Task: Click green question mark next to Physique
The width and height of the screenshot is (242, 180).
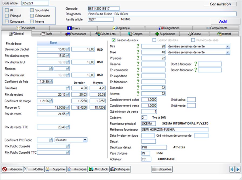Action: coord(138,58)
